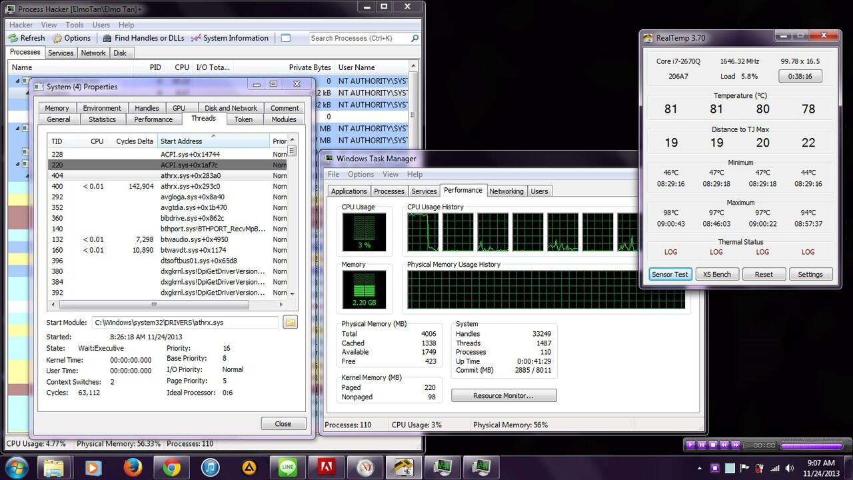Click Refresh in Process Hacker toolbar
Screen dimensions: 853x480
(27, 38)
